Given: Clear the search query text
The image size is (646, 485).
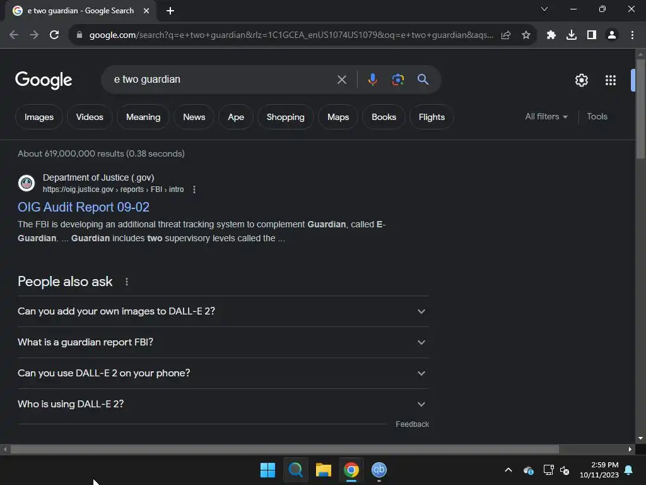Looking at the screenshot, I should 341,80.
